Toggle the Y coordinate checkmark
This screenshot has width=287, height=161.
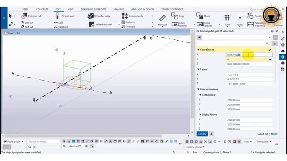[270, 59]
